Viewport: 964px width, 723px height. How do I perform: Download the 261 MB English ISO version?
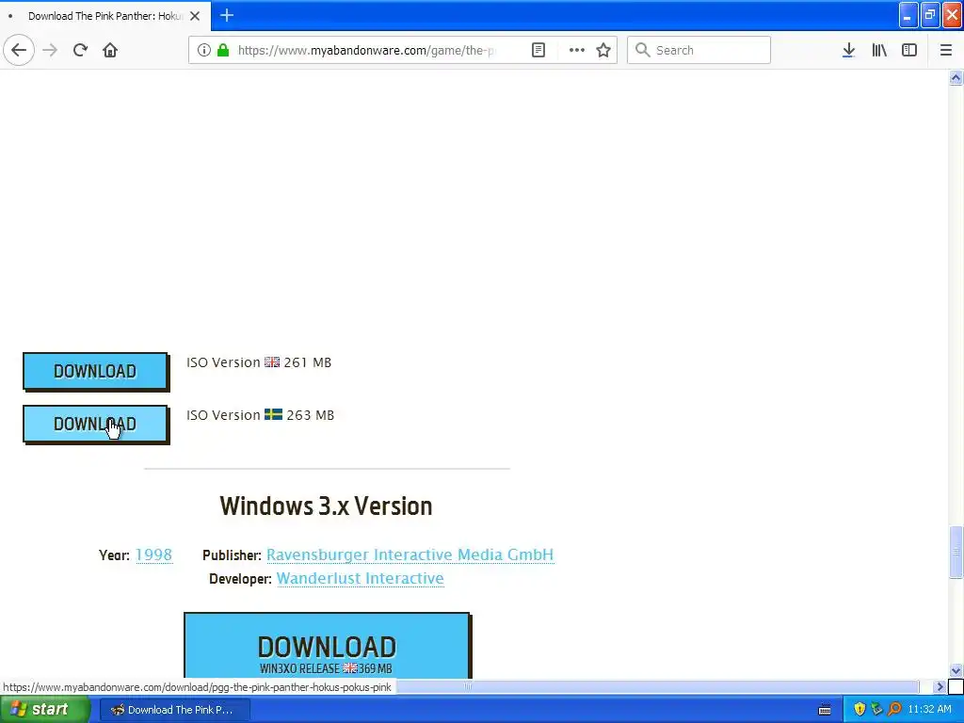[x=95, y=371]
